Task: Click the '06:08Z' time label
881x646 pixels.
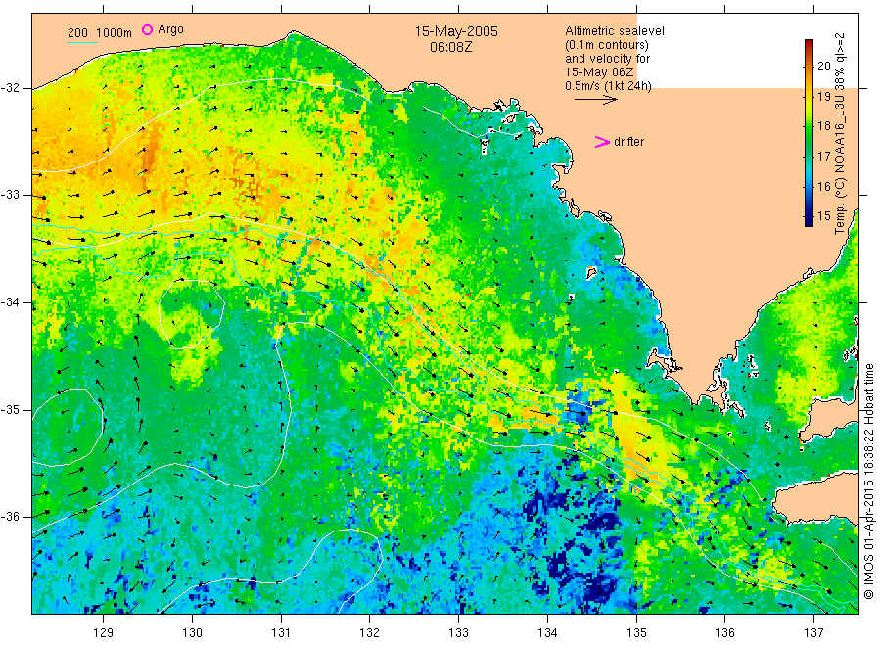Action: [450, 47]
